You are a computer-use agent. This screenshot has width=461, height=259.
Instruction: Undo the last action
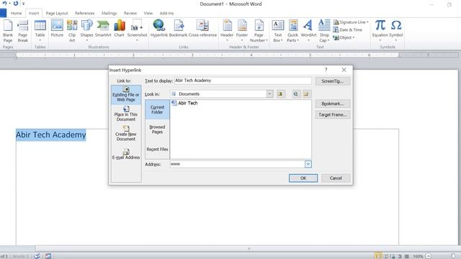point(5,4)
